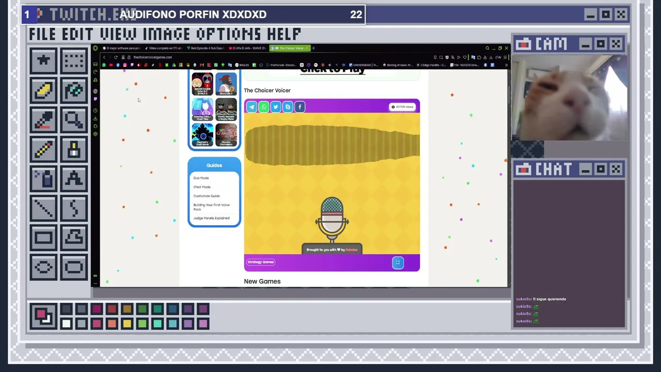This screenshot has width=661, height=372.
Task: Go back using the browser back arrow
Action: pos(104,57)
